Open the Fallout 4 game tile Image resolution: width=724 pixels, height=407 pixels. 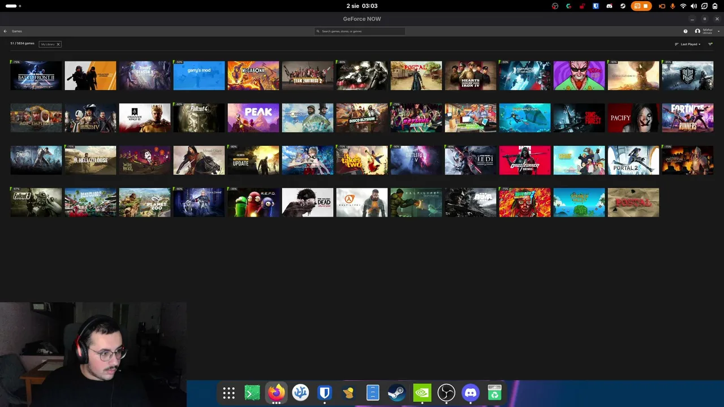(199, 118)
